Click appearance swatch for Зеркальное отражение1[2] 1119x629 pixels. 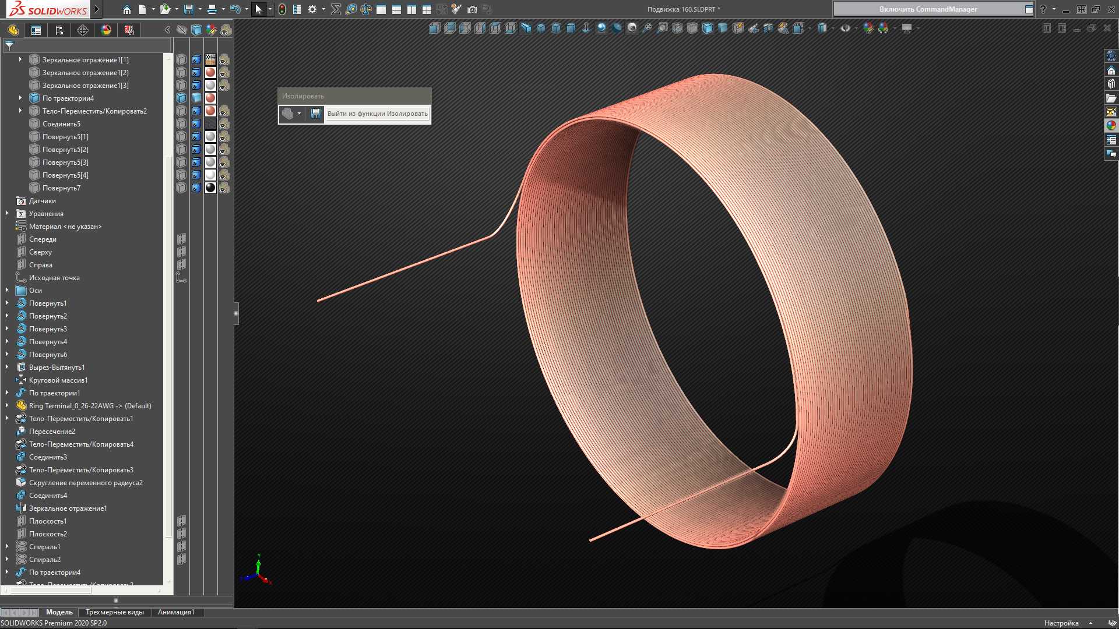tap(210, 73)
